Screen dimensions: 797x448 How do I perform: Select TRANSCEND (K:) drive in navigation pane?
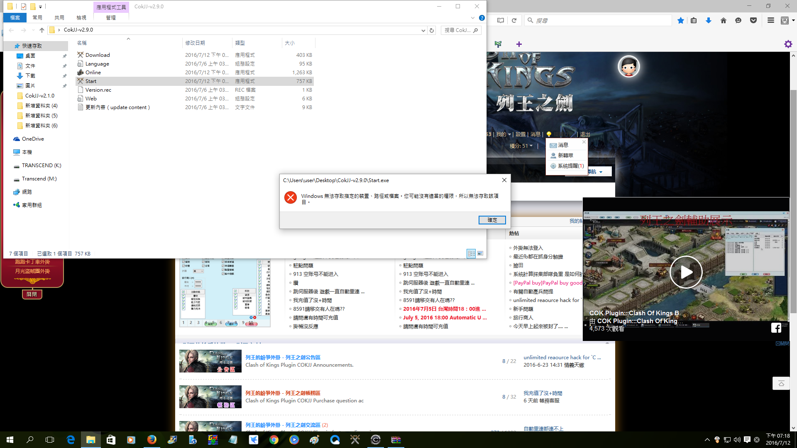(41, 165)
